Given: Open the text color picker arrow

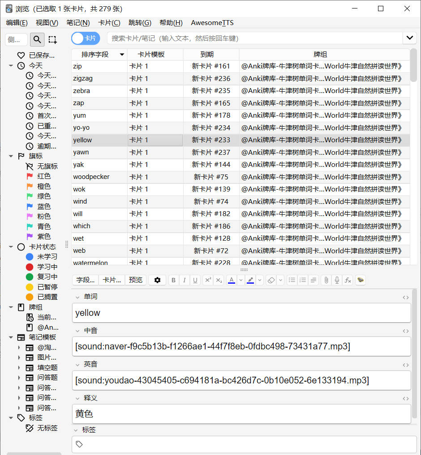Looking at the screenshot, I should point(241,281).
